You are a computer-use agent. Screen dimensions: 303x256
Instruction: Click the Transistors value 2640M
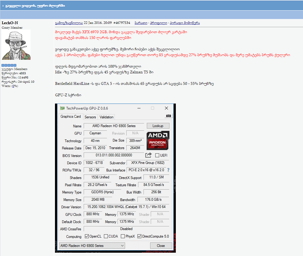(135, 148)
